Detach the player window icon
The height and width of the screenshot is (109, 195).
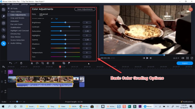pyautogui.click(x=192, y=58)
